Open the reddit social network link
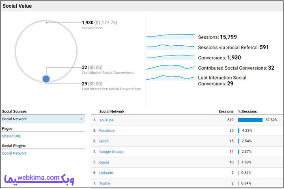284x189 pixels. pyautogui.click(x=104, y=141)
